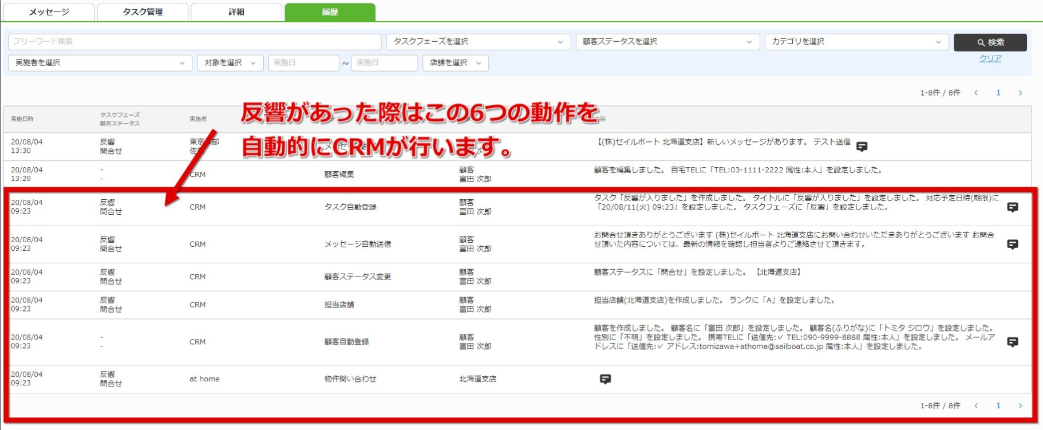
Task: Open message icon in 13:30 row
Action: pyautogui.click(x=862, y=147)
